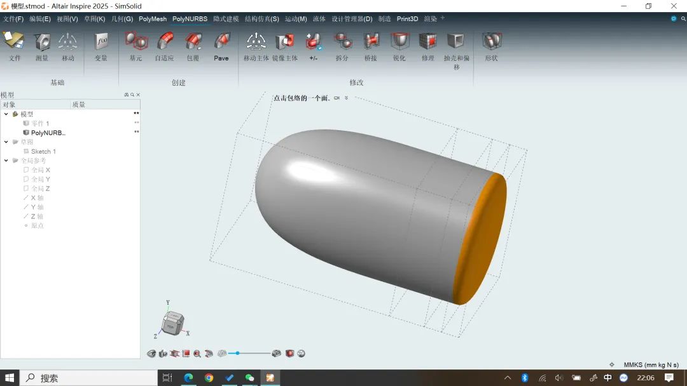687x386 pixels.
Task: Select the 锐化 sharpen tool
Action: point(399,43)
